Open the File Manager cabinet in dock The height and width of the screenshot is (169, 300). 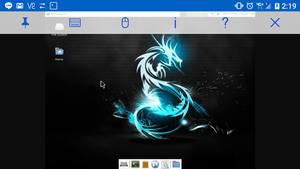(145, 164)
